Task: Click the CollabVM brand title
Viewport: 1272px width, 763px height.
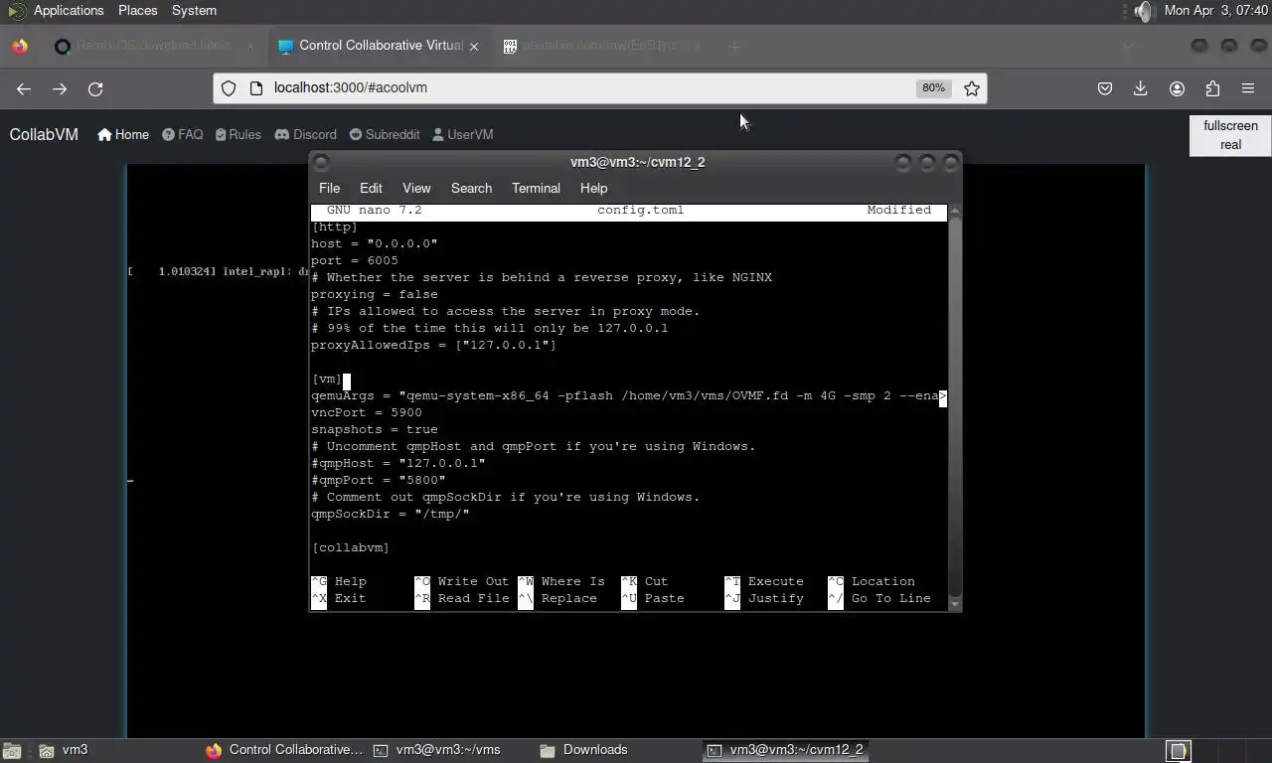Action: (x=44, y=134)
